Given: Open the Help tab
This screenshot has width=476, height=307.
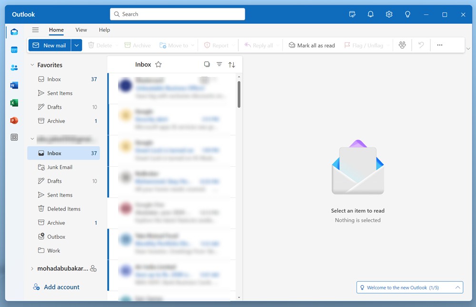Looking at the screenshot, I should click(x=104, y=30).
